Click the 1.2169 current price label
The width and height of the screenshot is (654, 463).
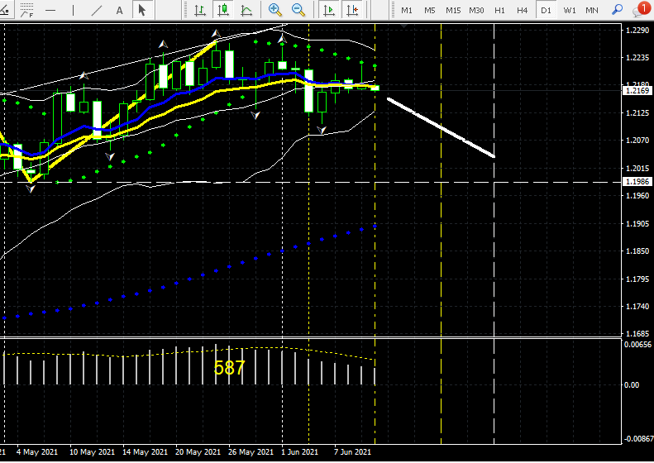(636, 89)
